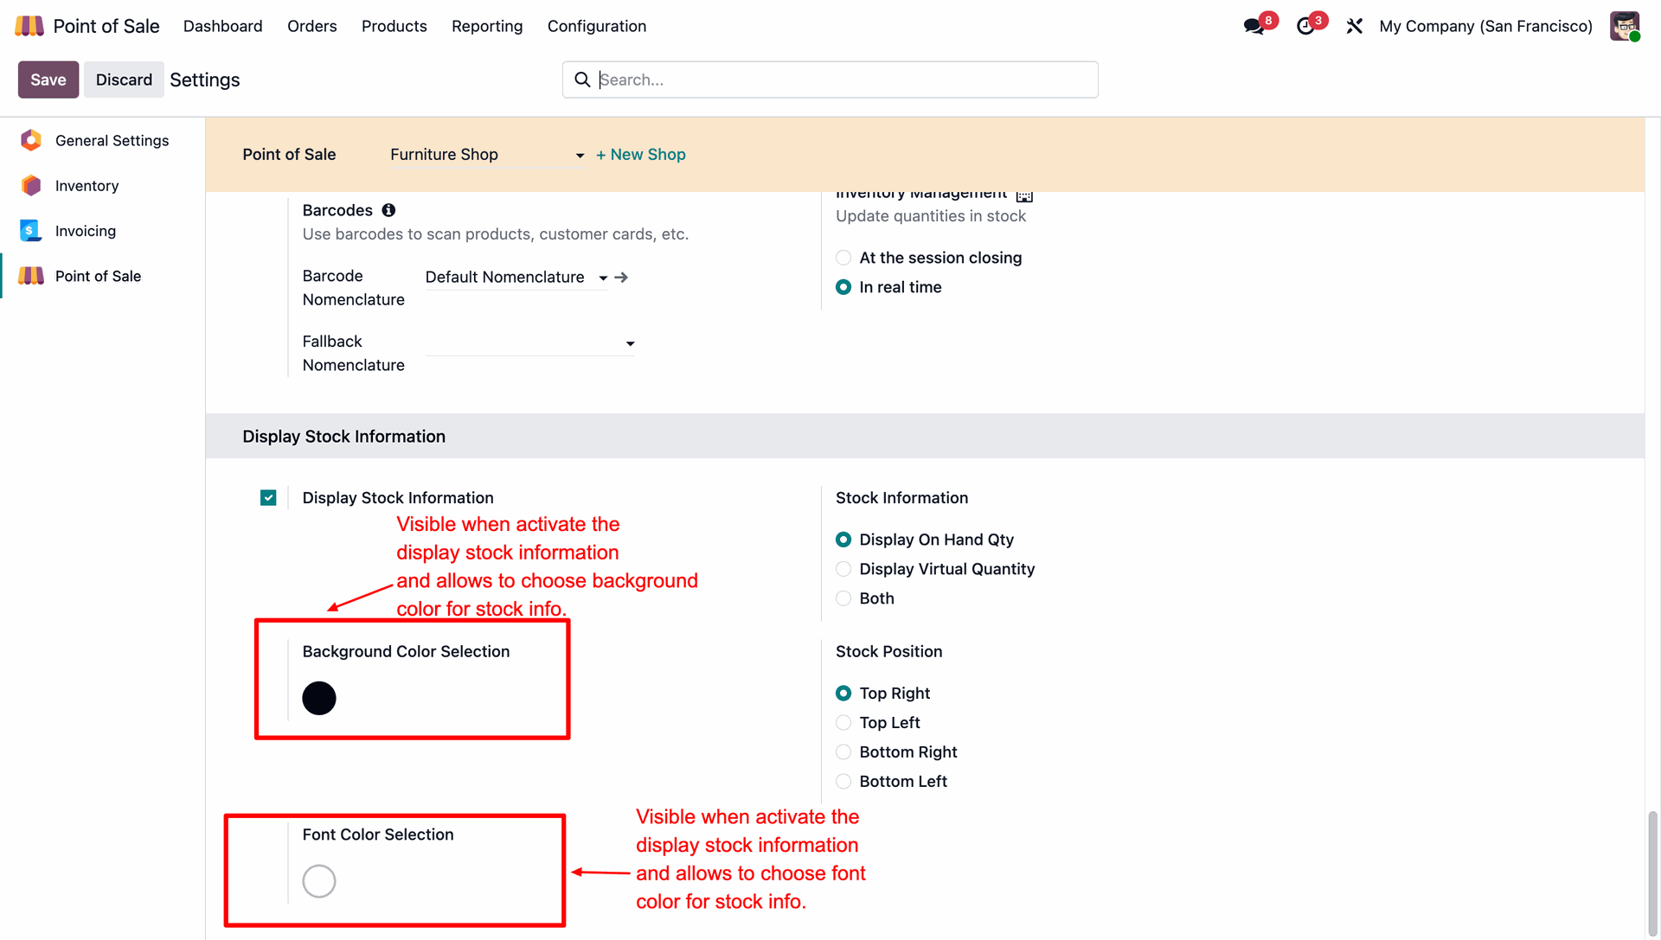Viewport: 1661px width, 940px height.
Task: Open the messages chat icon
Action: click(x=1254, y=26)
